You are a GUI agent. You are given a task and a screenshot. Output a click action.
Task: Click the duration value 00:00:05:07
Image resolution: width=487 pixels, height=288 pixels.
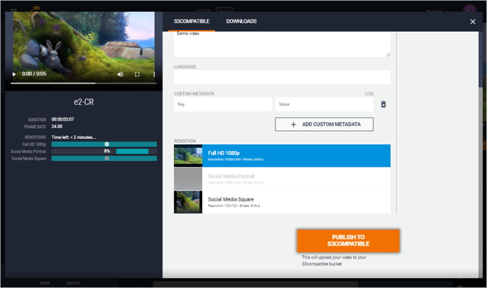[63, 119]
